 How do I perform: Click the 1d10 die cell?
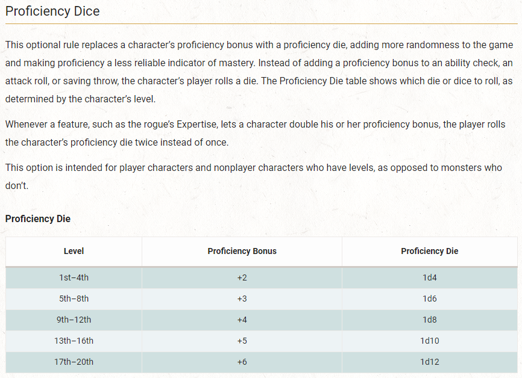click(x=429, y=341)
